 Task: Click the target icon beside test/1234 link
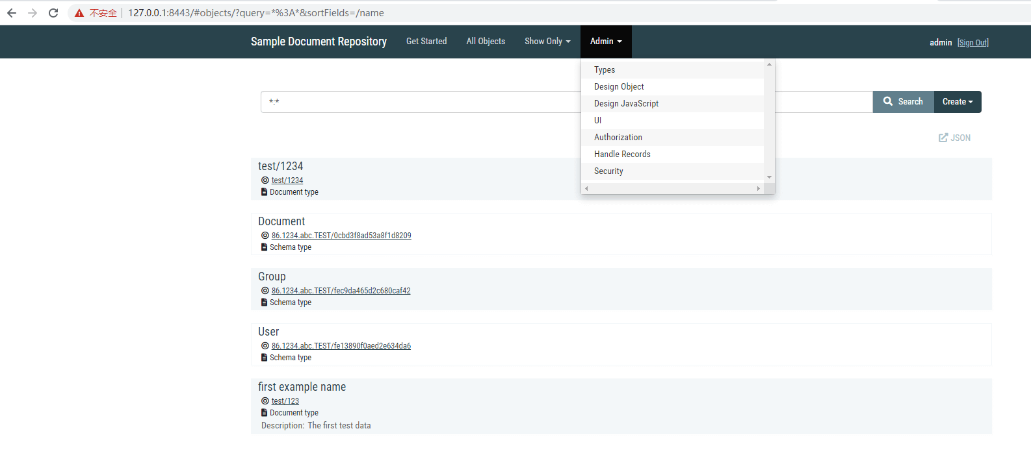265,180
